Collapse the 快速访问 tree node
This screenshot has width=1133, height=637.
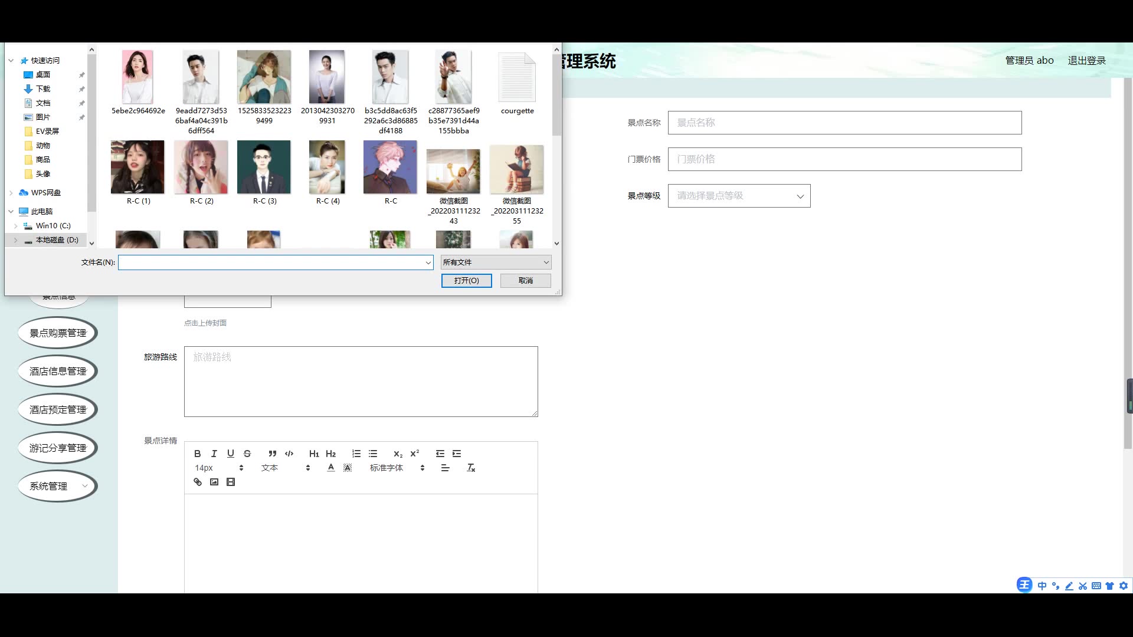click(x=11, y=60)
